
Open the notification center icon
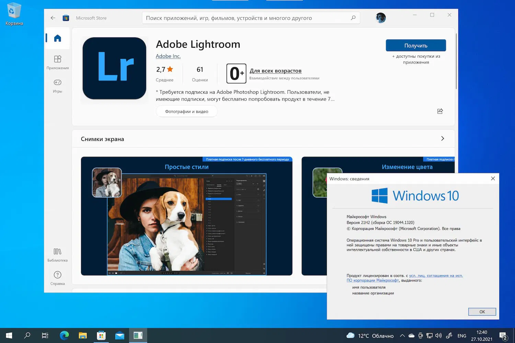(x=503, y=336)
